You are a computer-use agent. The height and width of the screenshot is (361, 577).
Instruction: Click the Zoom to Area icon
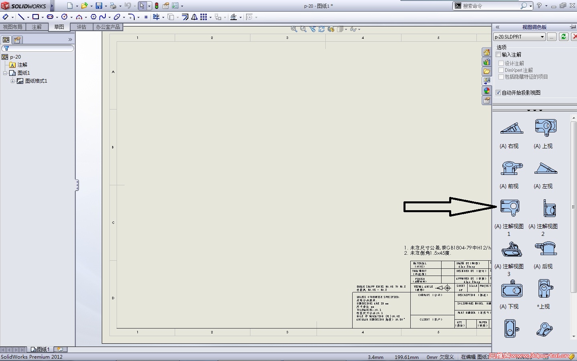303,29
